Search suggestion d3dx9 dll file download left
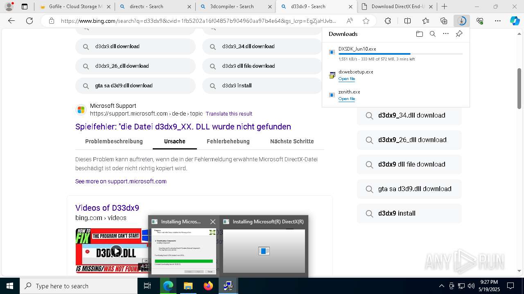The width and height of the screenshot is (524, 294). point(262,66)
